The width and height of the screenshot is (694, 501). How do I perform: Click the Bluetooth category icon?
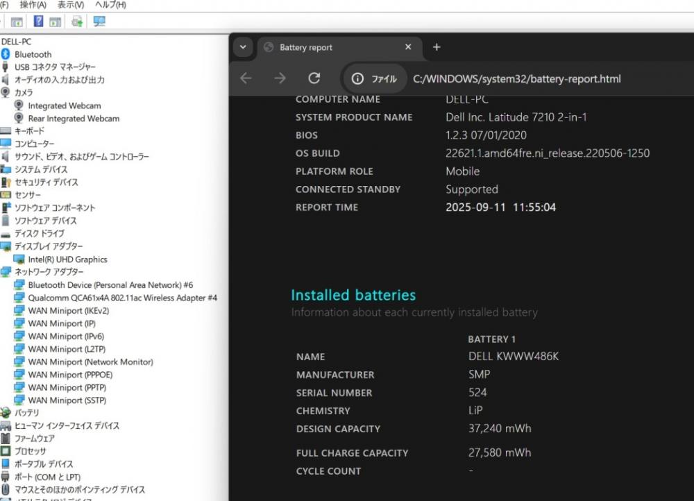point(6,54)
